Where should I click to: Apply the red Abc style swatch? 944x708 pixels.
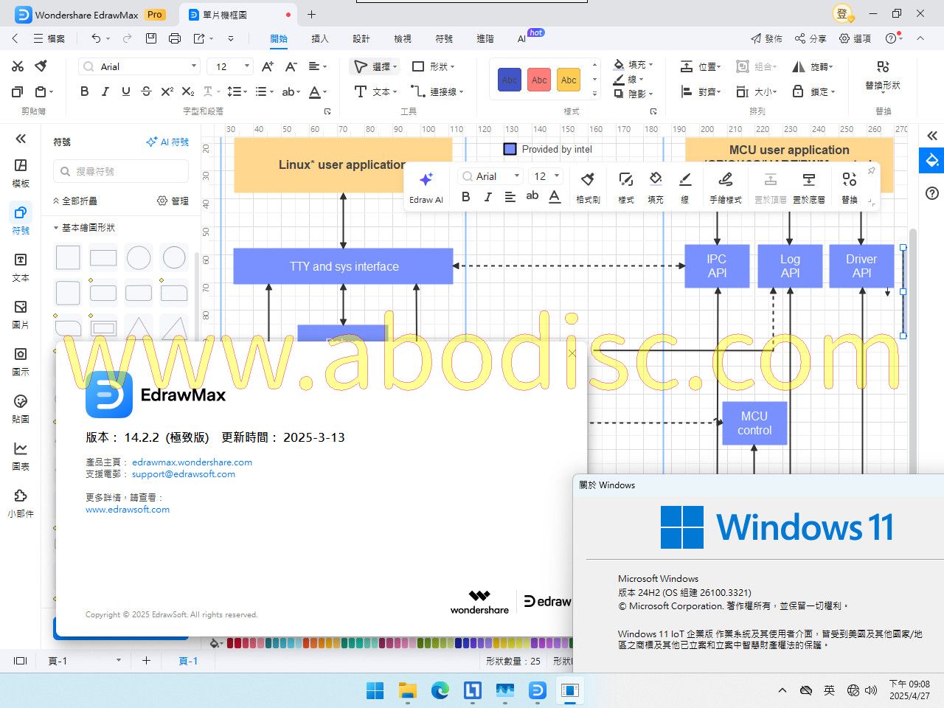(x=539, y=80)
